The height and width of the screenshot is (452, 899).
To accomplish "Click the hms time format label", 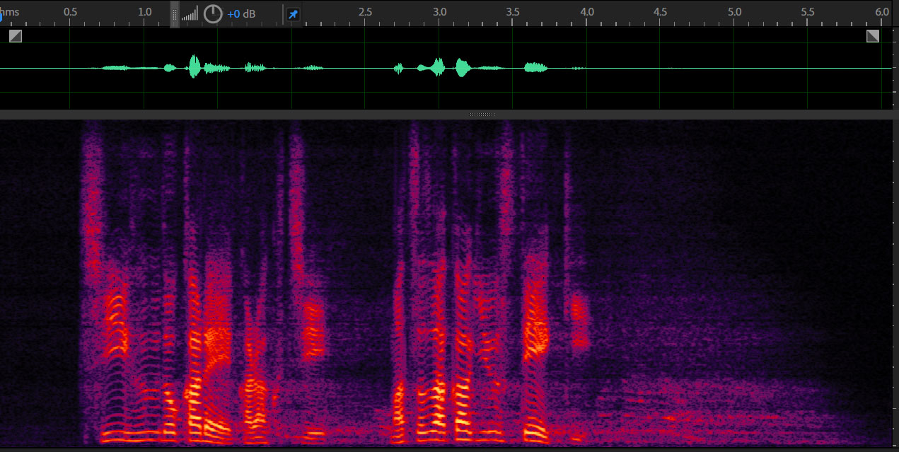I will point(11,12).
